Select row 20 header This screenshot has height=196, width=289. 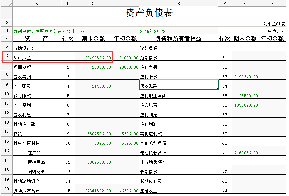6,189
